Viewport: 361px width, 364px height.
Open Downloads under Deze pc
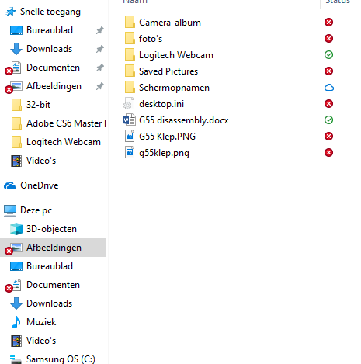[x=49, y=303]
